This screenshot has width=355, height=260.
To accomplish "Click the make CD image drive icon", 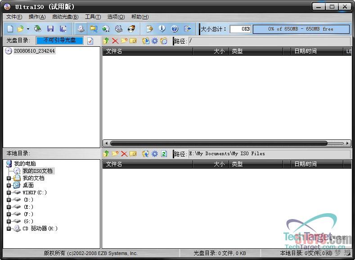I will [81, 29].
